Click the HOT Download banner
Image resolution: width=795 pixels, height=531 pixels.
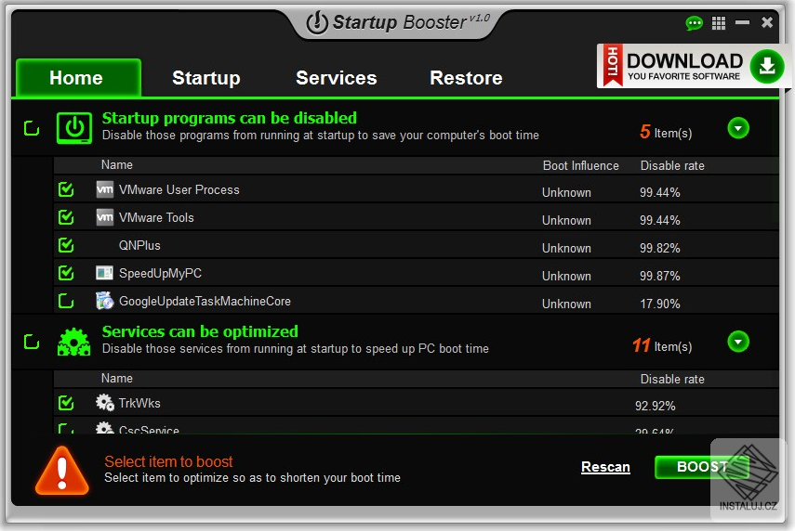(x=693, y=66)
